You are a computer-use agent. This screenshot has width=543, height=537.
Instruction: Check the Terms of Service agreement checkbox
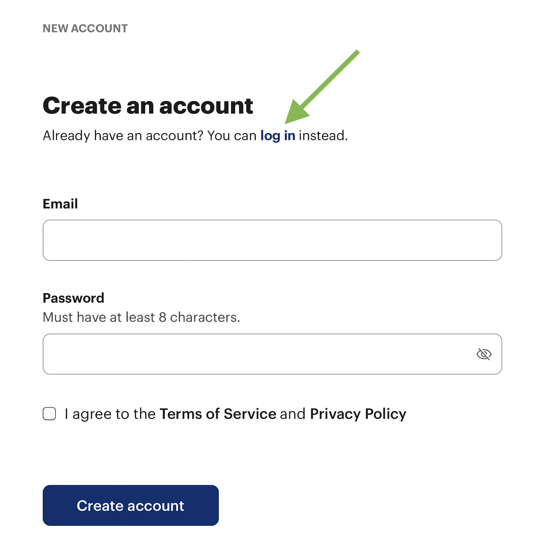[x=50, y=414]
